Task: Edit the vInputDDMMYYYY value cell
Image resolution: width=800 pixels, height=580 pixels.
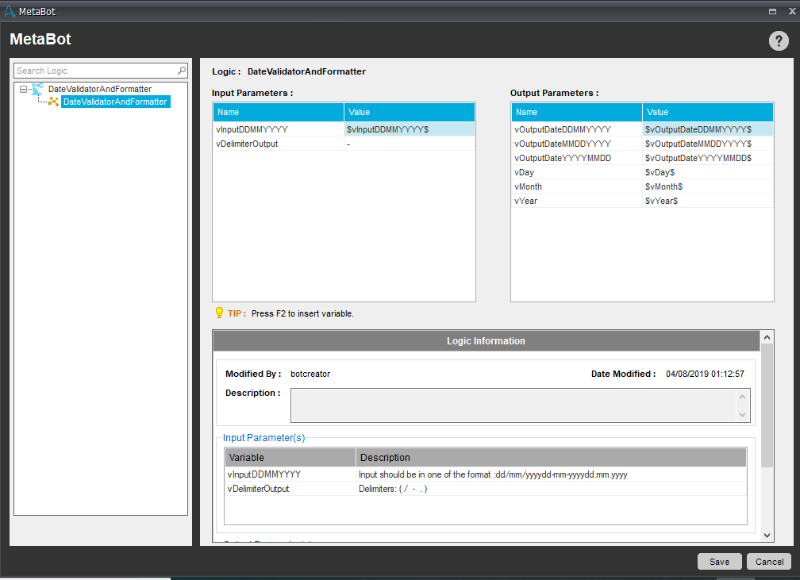Action: coord(409,129)
